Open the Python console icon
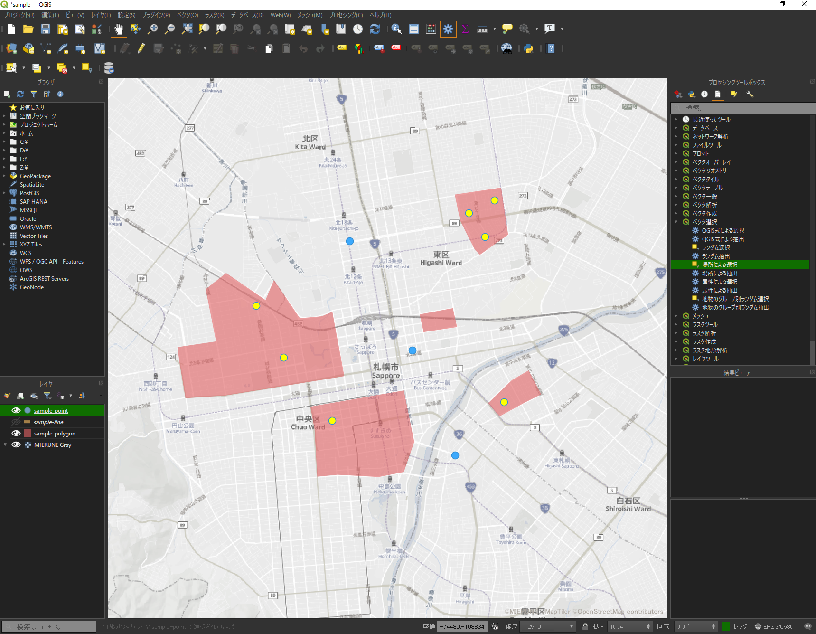The height and width of the screenshot is (634, 816). tap(529, 48)
